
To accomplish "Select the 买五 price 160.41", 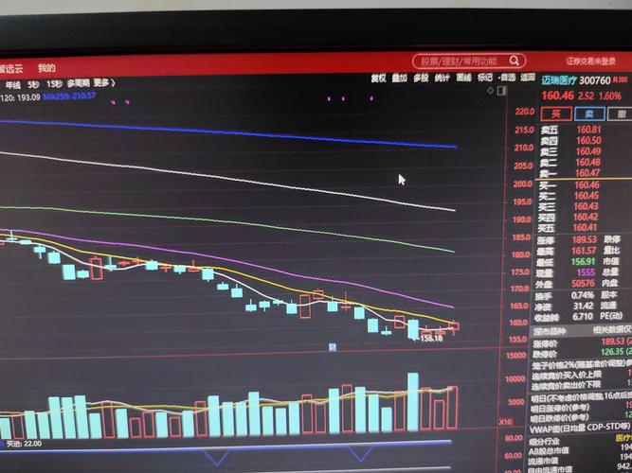I will point(586,227).
